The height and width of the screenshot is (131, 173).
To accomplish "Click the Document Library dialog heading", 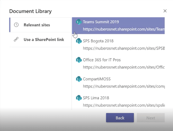I will coord(30,11).
